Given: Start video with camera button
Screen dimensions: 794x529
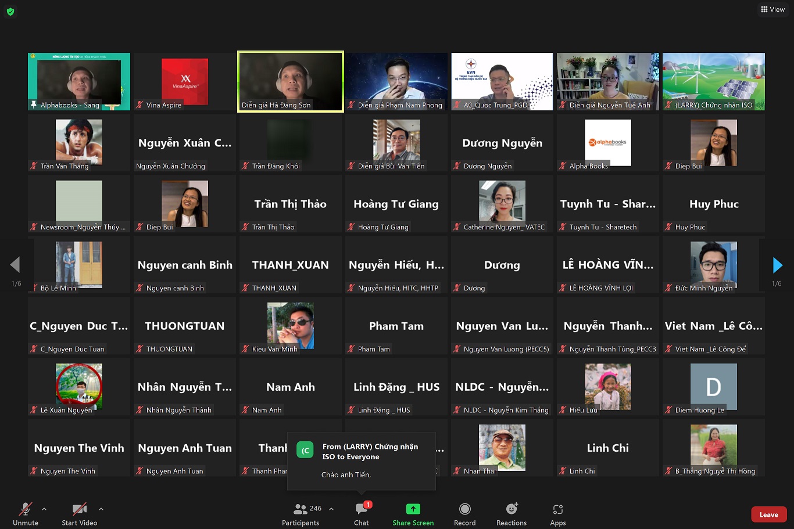Looking at the screenshot, I should click(x=79, y=513).
